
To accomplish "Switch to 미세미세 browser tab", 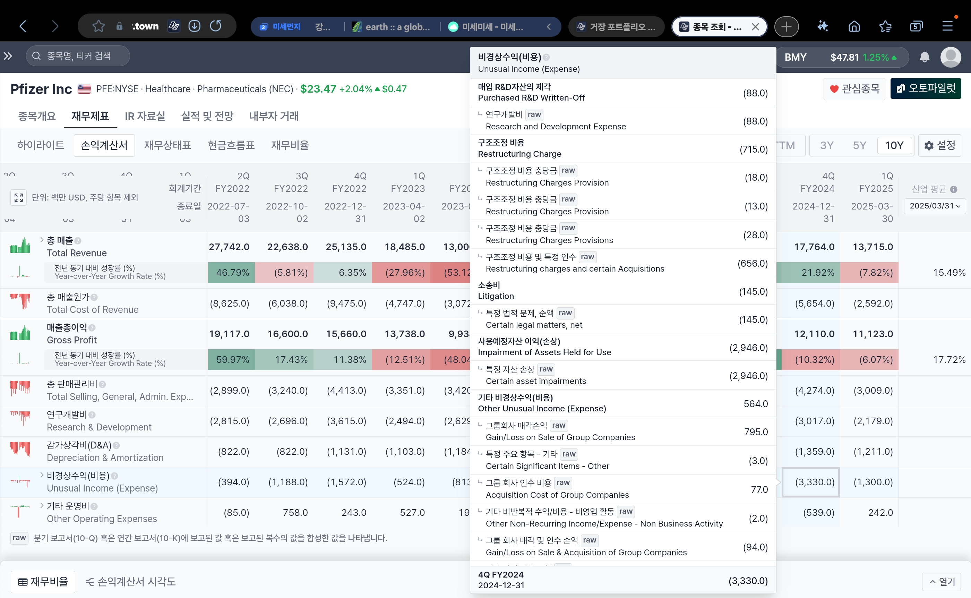I will (486, 27).
